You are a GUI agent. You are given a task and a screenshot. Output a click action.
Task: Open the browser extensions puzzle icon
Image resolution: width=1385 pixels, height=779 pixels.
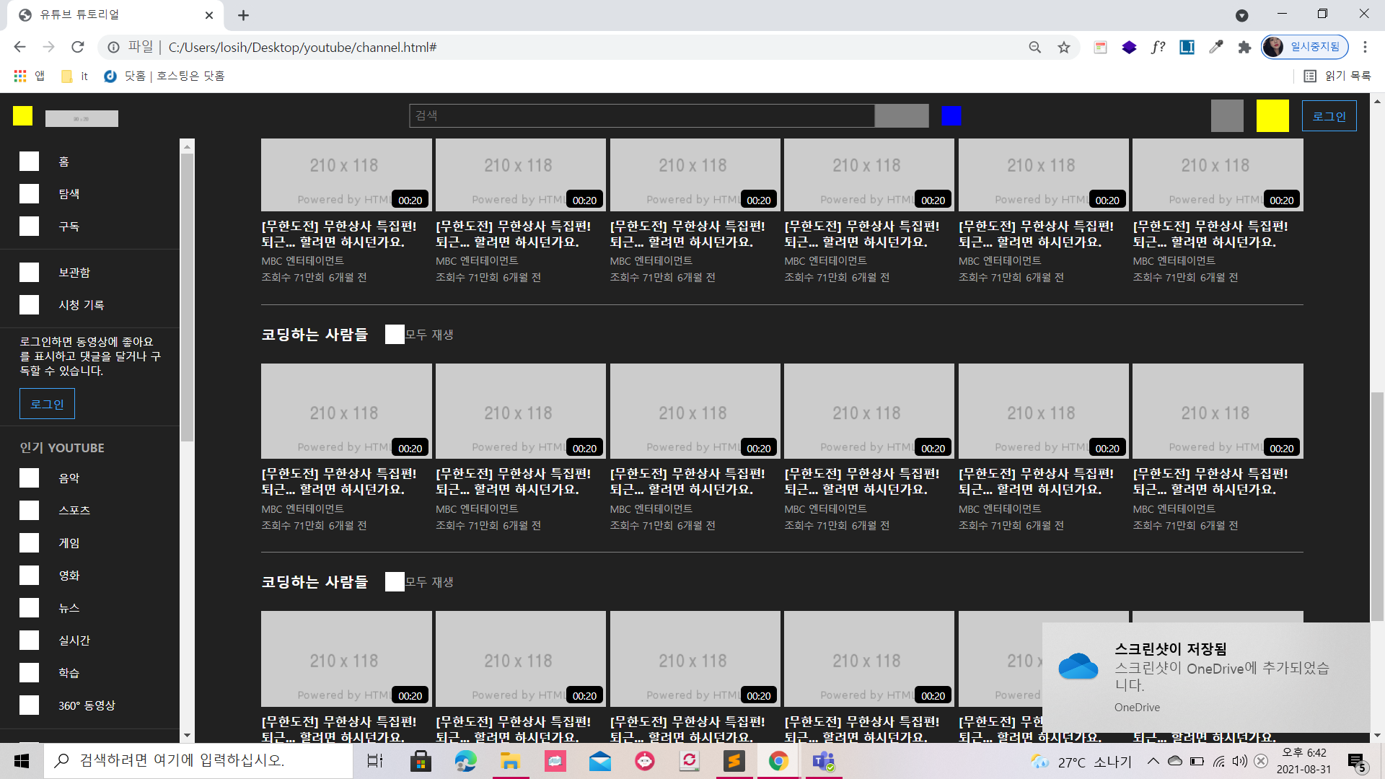(x=1244, y=48)
